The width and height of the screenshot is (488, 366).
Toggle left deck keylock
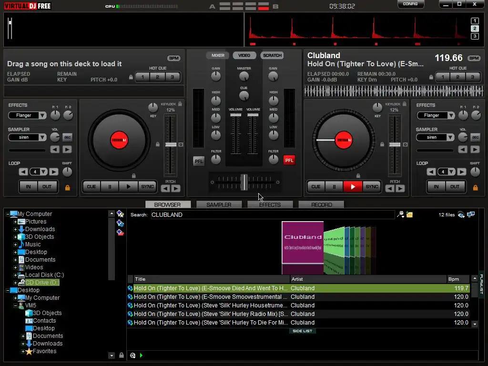click(180, 104)
